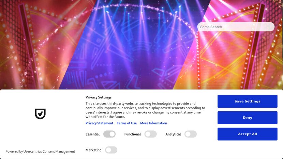Click the Privacy Settings heading
Screen dimensions: 283x159
tap(99, 97)
